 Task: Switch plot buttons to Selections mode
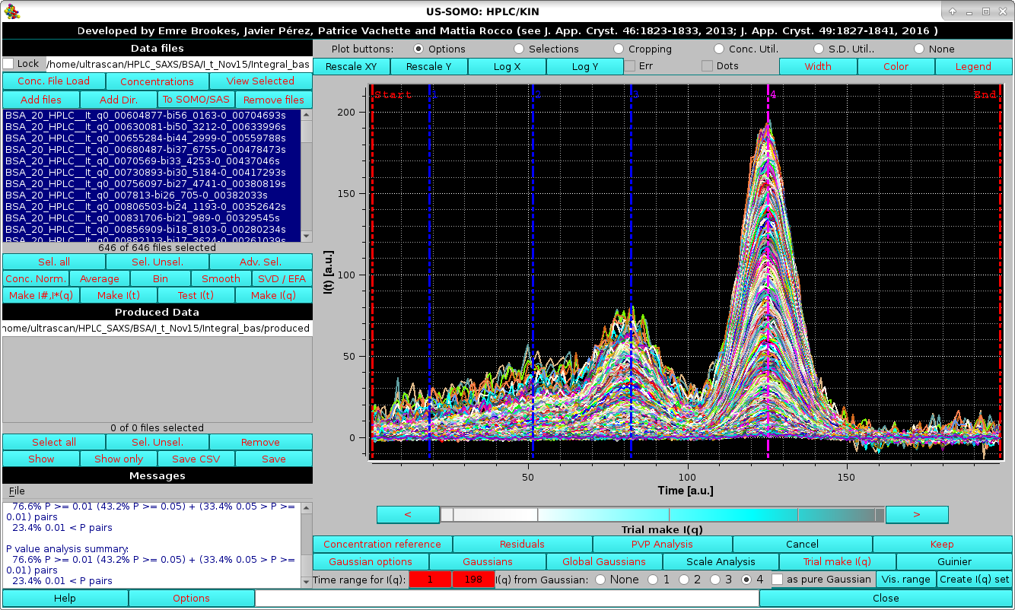(x=519, y=48)
